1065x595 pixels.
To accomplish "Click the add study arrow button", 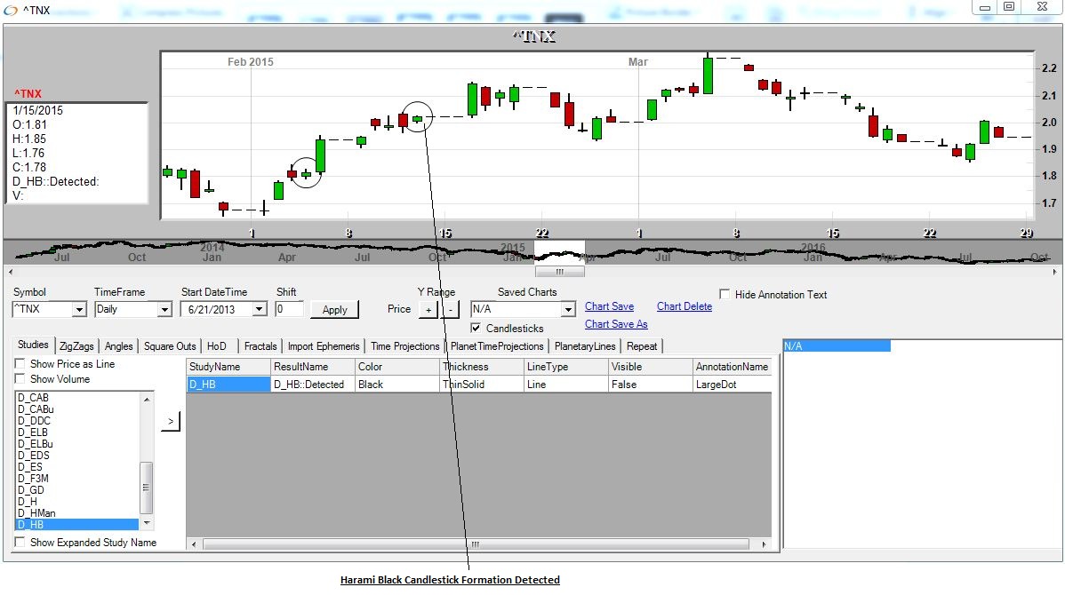I will (170, 421).
